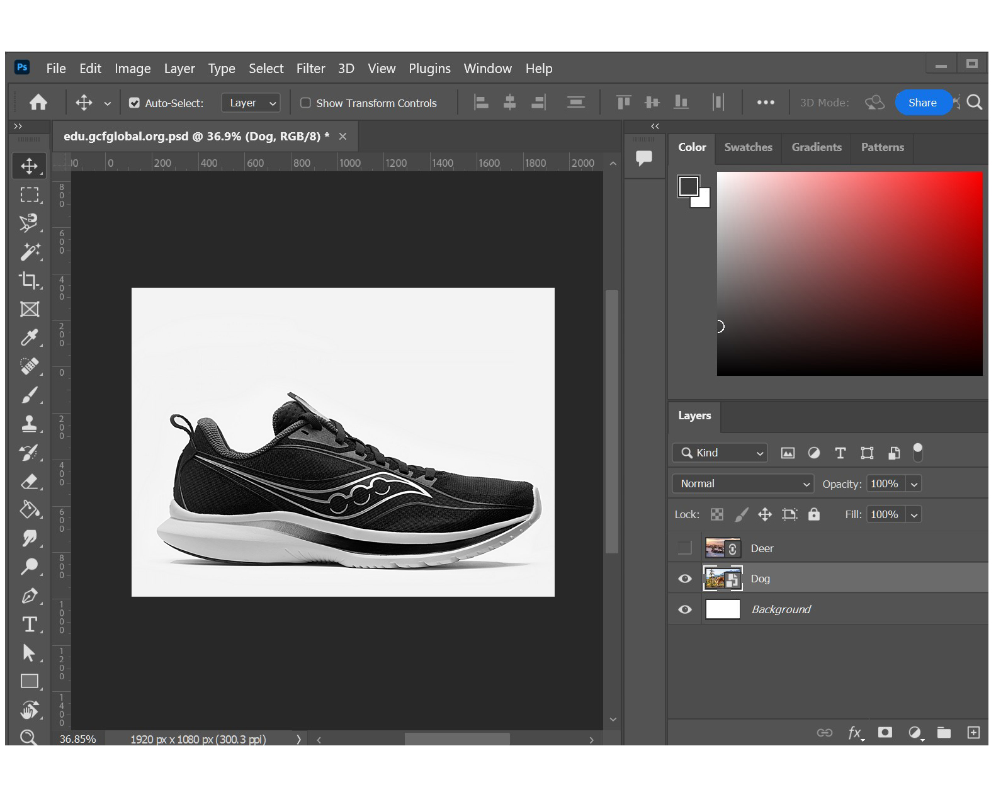
Task: Expand the status bar info arrow
Action: coord(298,740)
